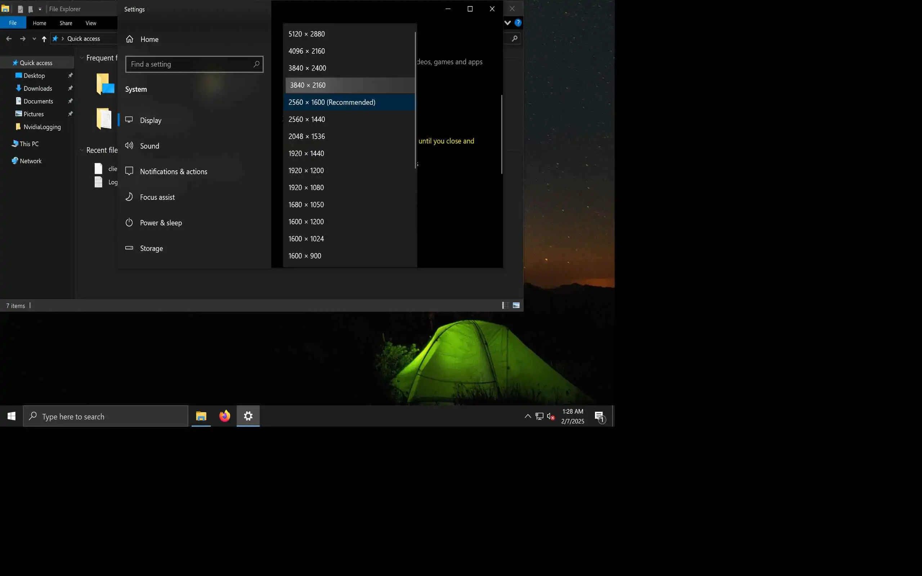Click the Find a setting search box
This screenshot has width=922, height=576.
[191, 64]
